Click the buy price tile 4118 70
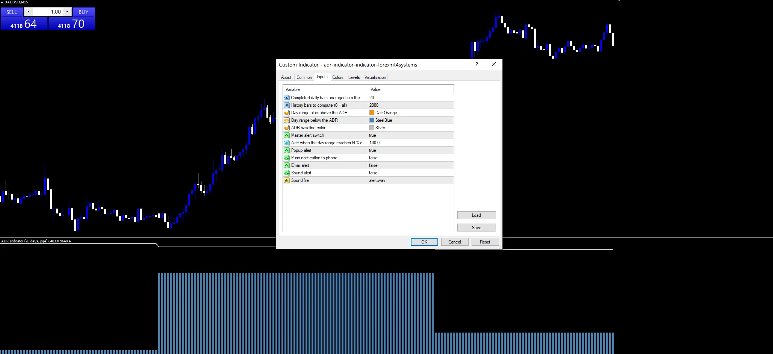The height and width of the screenshot is (354, 773). (71, 24)
